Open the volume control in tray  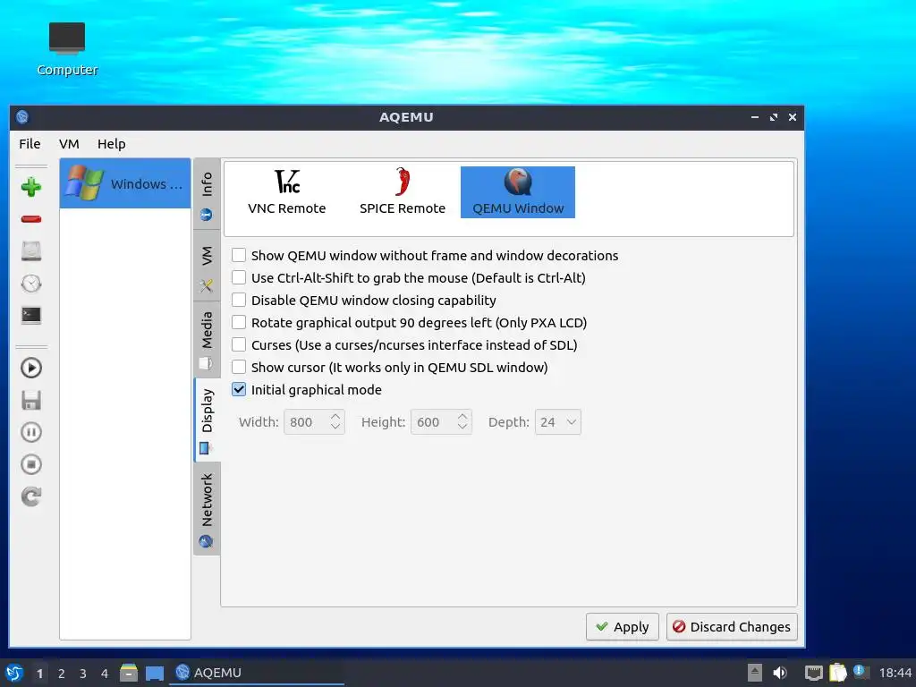tap(780, 673)
